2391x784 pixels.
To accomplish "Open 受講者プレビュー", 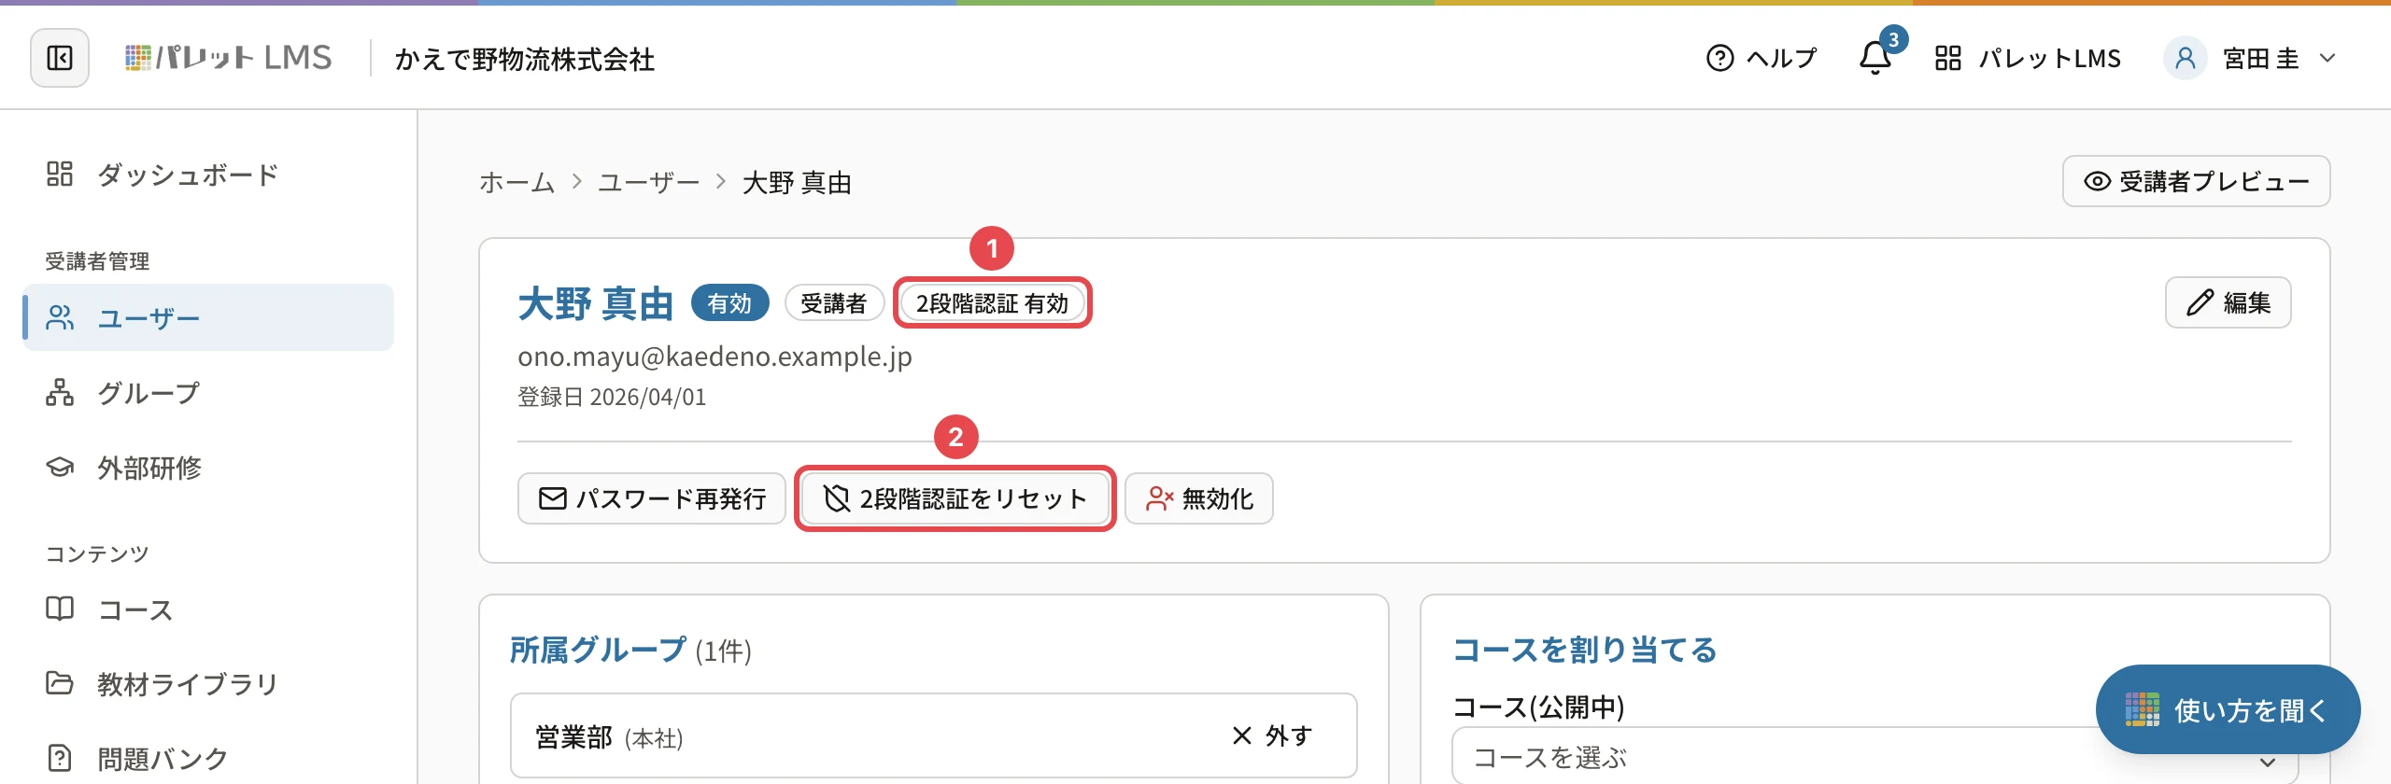I will (2196, 181).
